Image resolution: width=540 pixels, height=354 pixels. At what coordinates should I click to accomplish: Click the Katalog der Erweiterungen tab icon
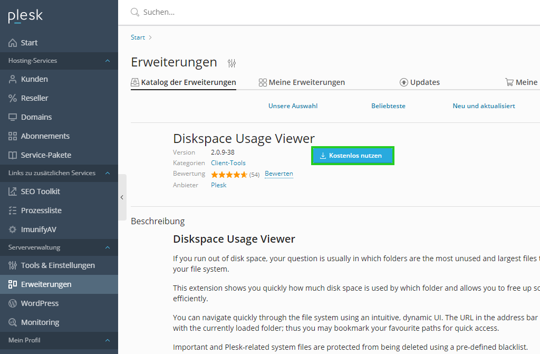135,82
